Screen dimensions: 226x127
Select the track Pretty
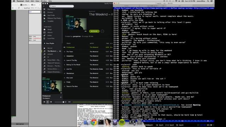68,82
